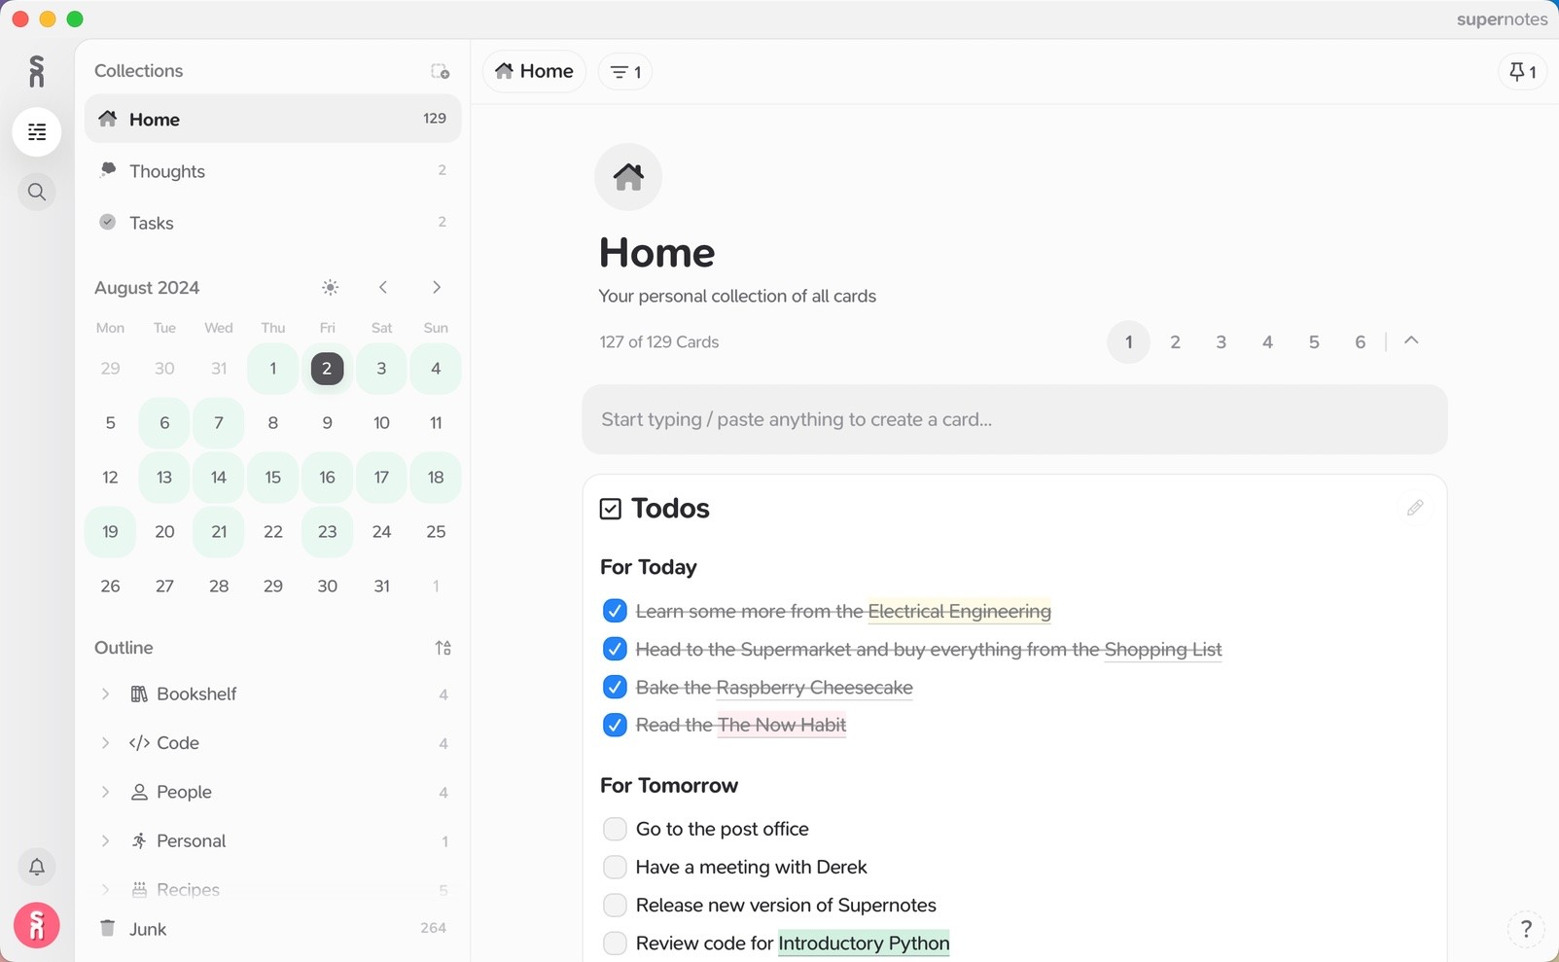
Task: Expand the Code outline section
Action: [x=105, y=743]
